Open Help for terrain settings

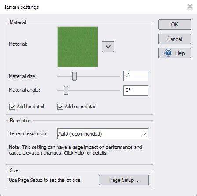pyautogui.click(x=175, y=53)
